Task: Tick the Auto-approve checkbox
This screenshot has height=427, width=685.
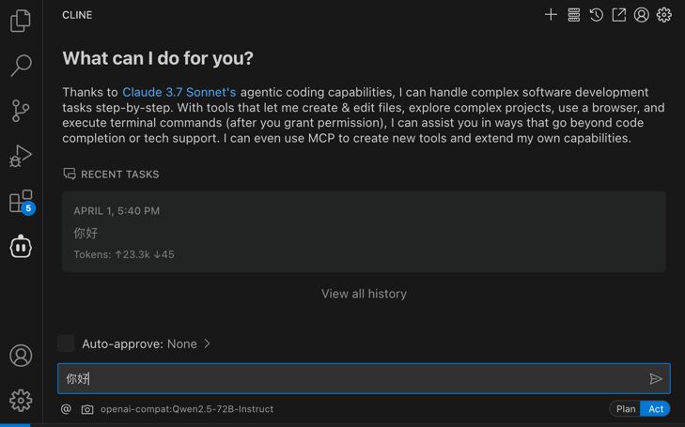Action: click(x=66, y=343)
